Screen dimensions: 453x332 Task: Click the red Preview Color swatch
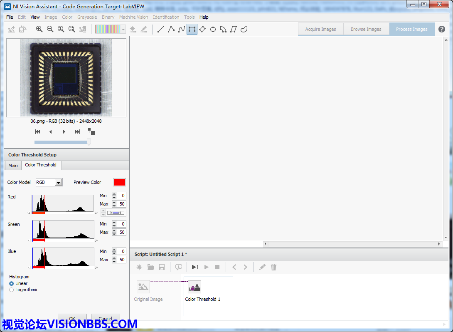(x=119, y=182)
